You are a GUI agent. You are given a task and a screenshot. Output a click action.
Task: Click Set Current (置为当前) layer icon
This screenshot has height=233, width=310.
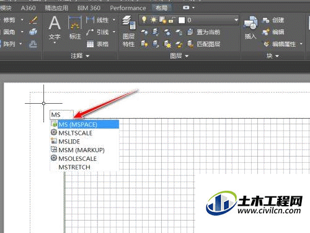pos(190,32)
